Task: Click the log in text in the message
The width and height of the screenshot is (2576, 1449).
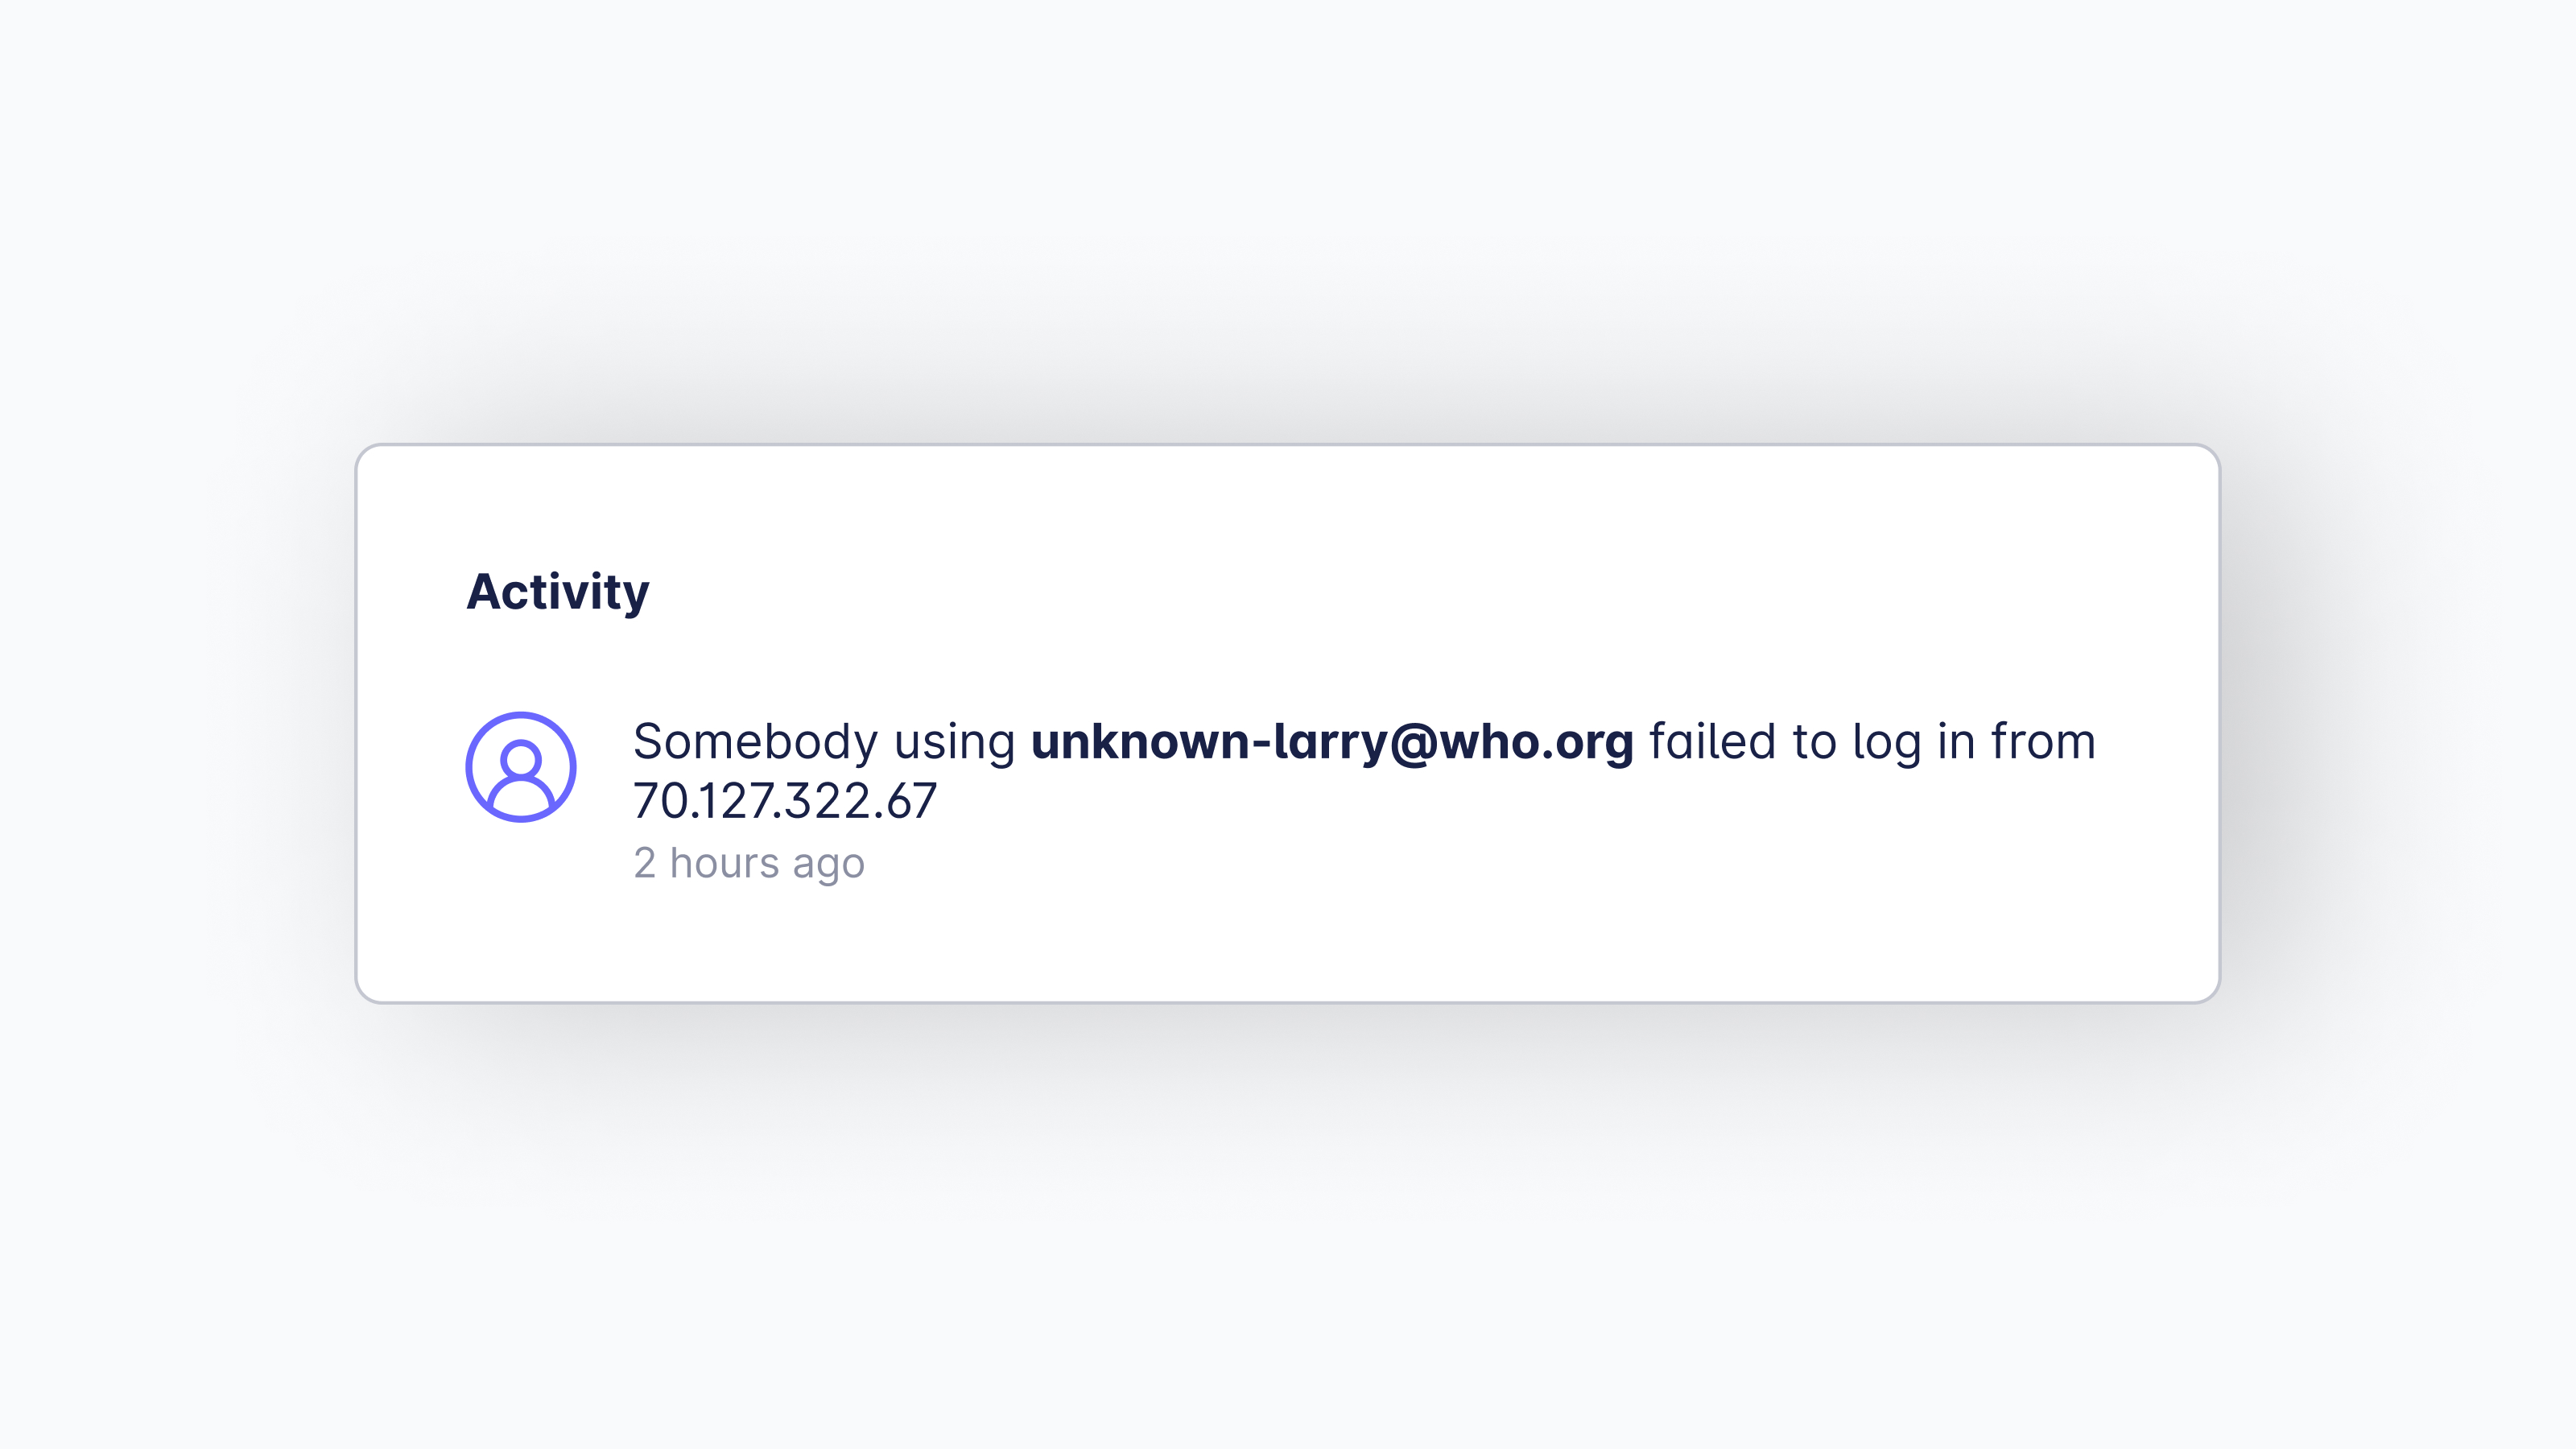Action: click(1913, 744)
